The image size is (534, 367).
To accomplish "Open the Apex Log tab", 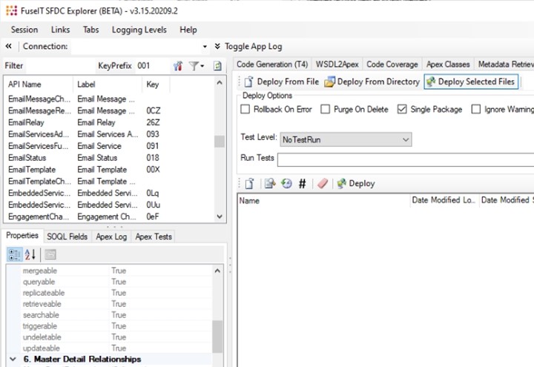I will point(111,237).
